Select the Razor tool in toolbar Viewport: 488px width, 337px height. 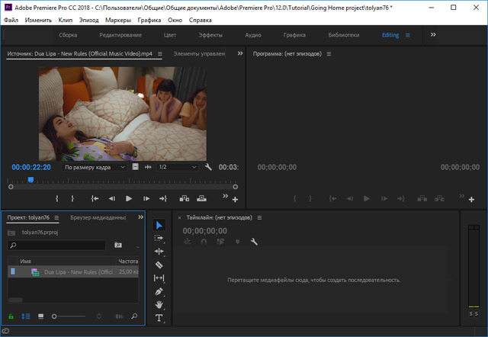point(159,265)
